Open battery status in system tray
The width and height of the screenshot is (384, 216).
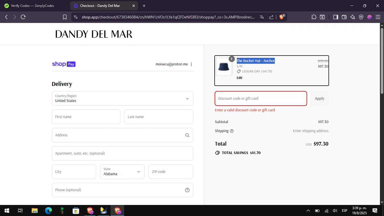317,211
